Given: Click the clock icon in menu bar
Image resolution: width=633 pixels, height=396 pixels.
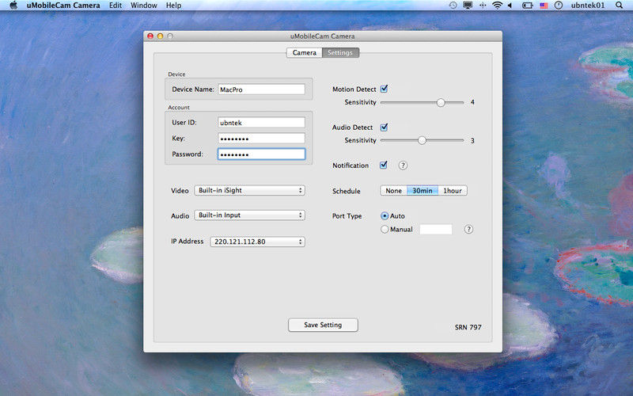Looking at the screenshot, I should click(559, 6).
